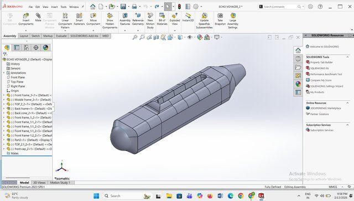Click the Partner Solutions link
The height and width of the screenshot is (201, 354).
pyautogui.click(x=319, y=114)
